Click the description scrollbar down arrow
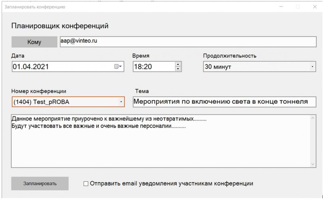The width and height of the screenshot is (323, 201). pos(313,164)
